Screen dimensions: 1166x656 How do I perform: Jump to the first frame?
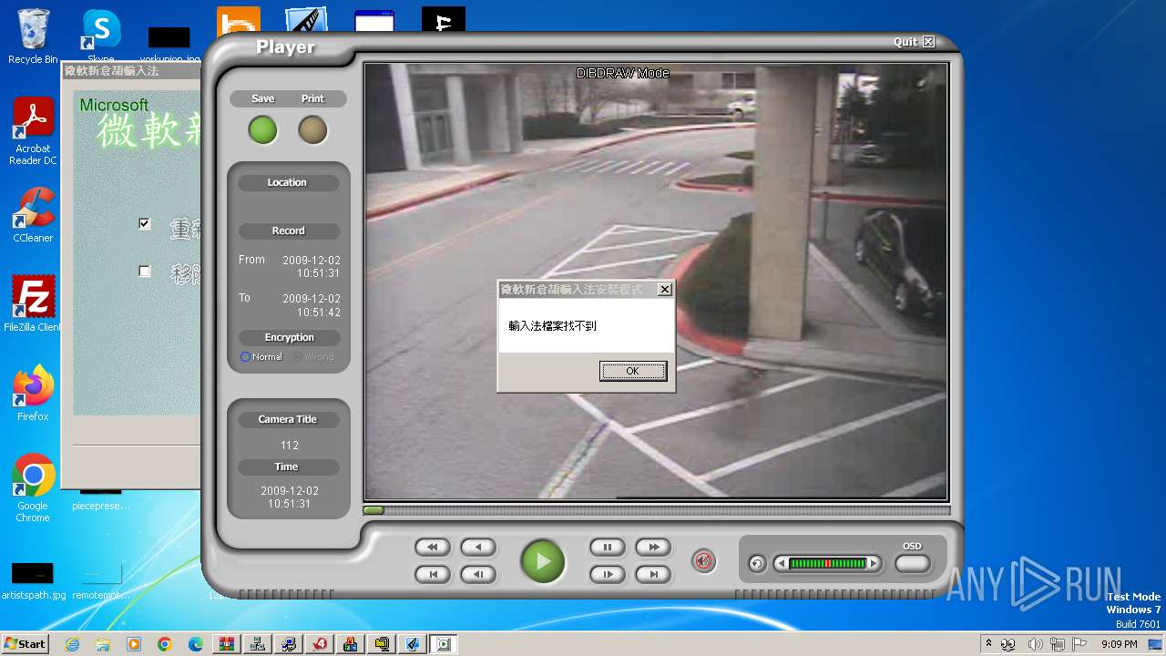[433, 575]
